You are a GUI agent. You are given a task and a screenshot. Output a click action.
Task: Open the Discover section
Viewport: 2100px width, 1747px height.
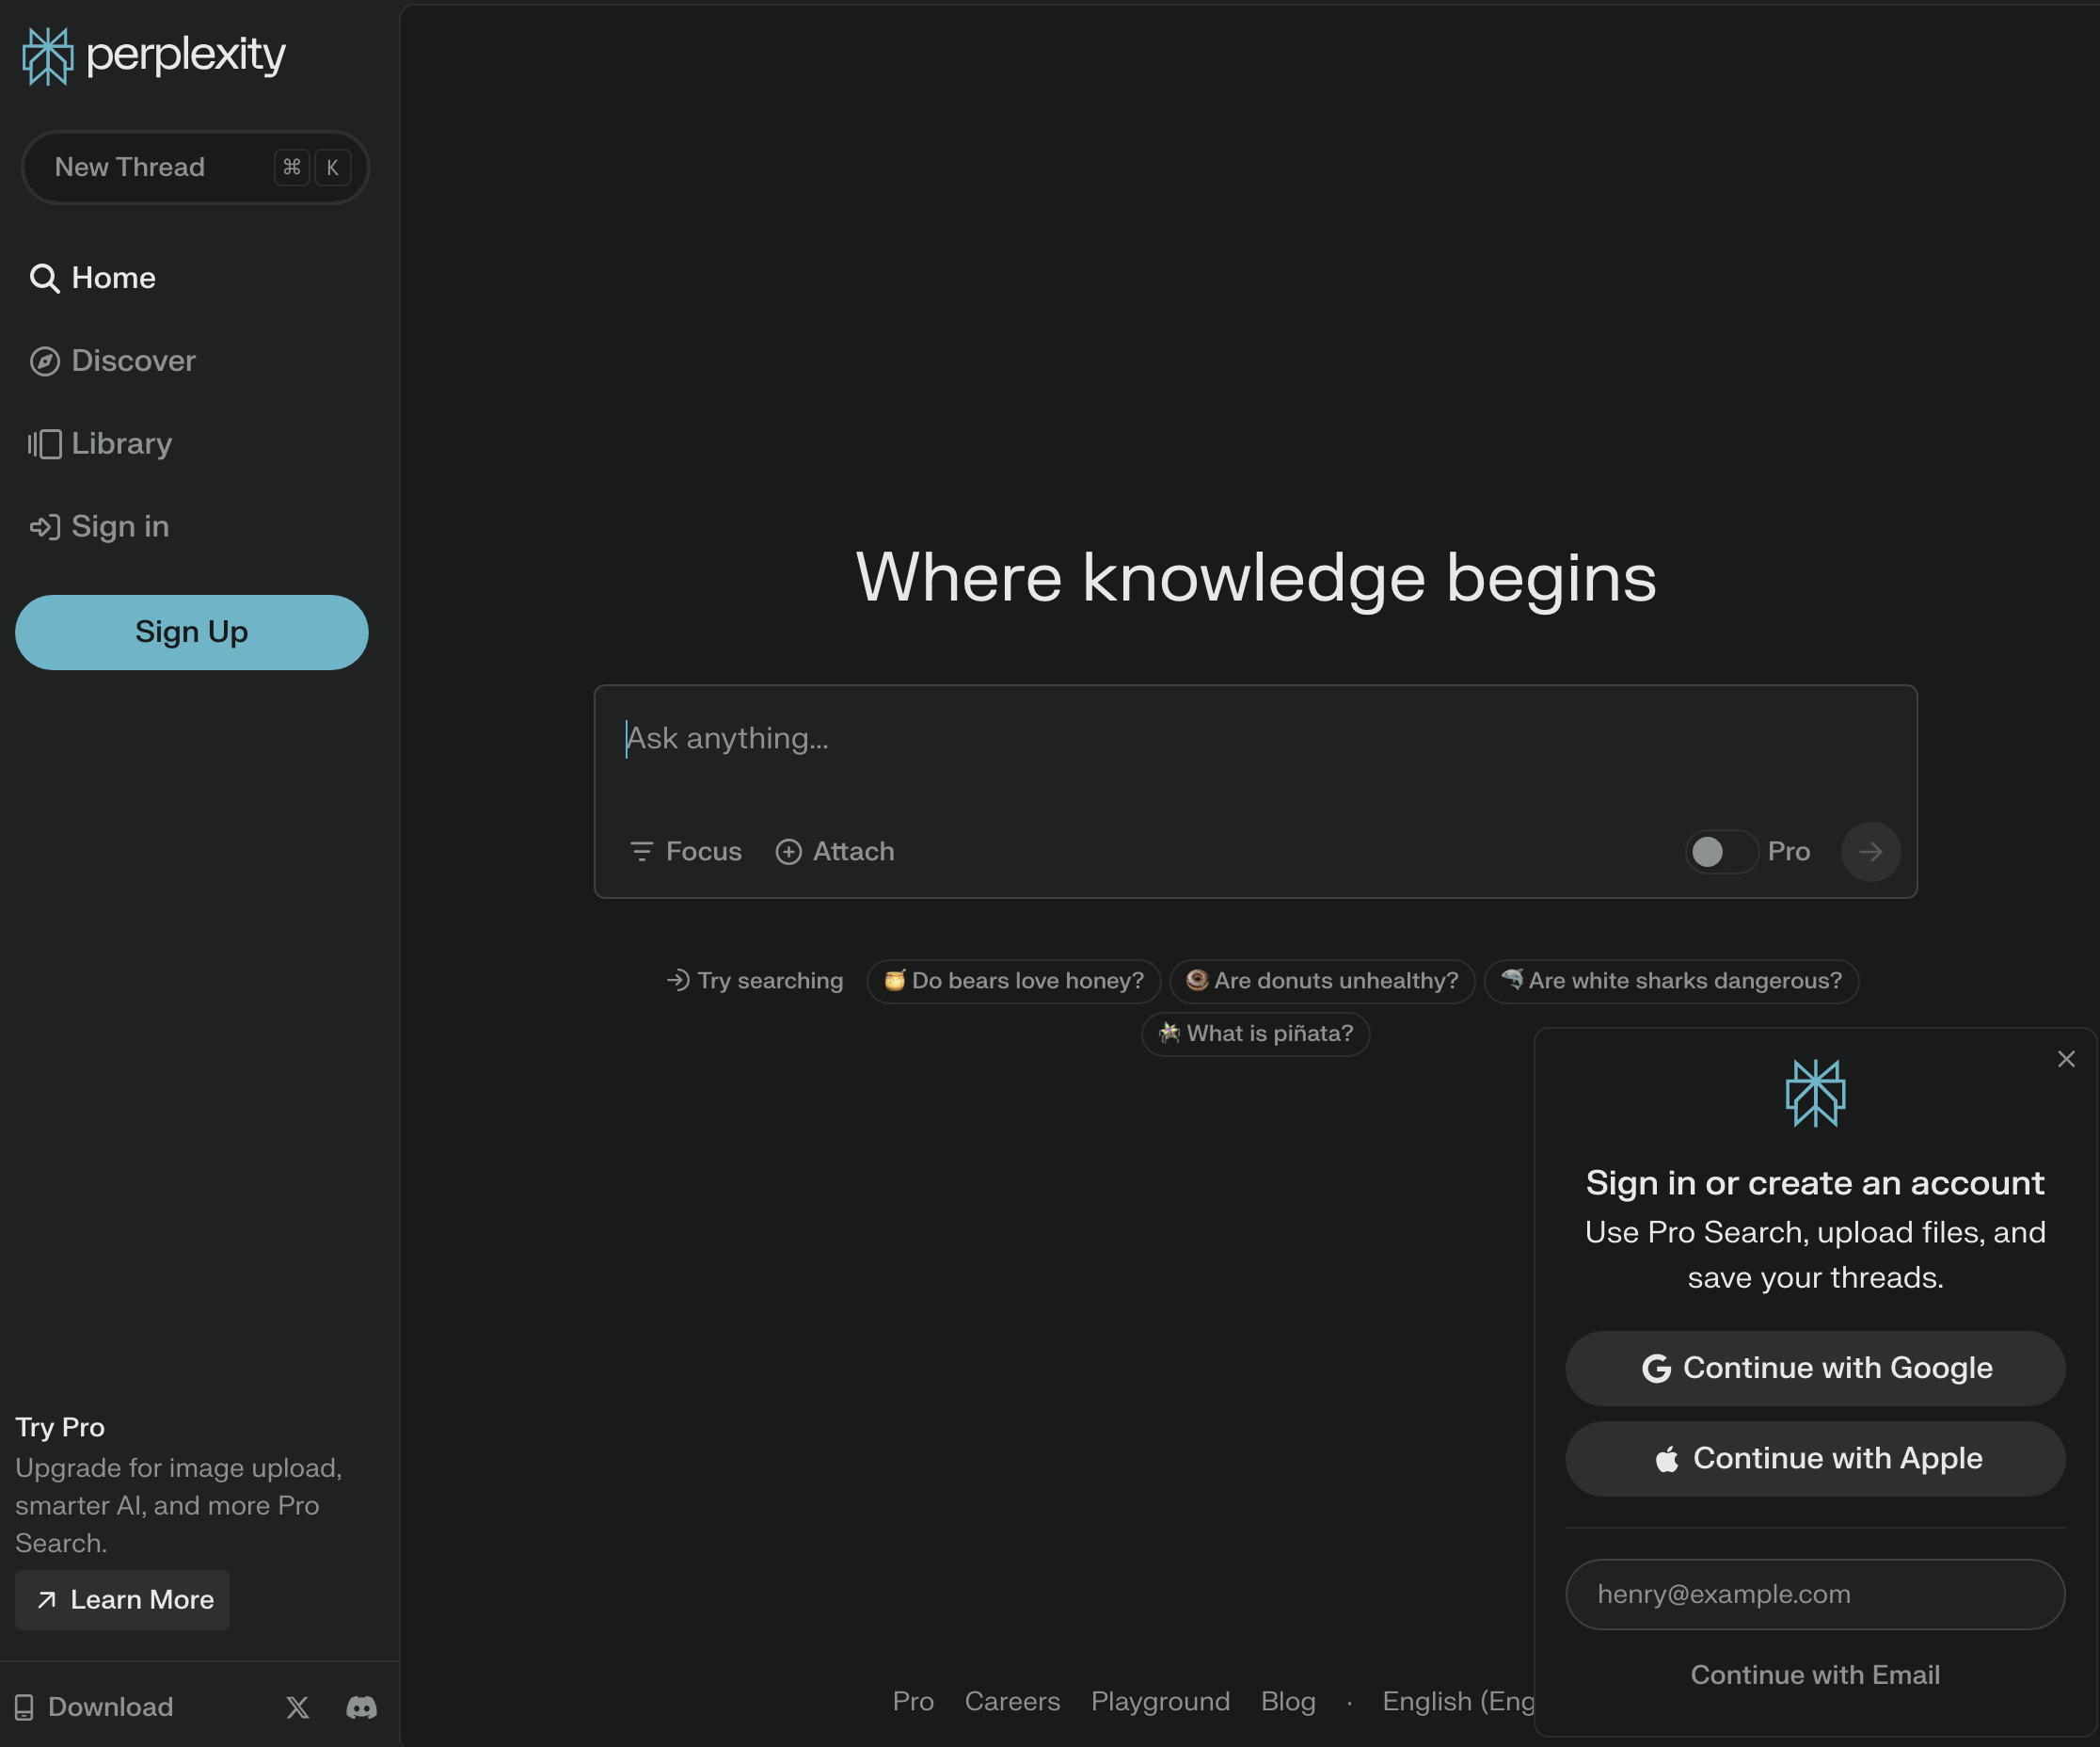[x=113, y=361]
